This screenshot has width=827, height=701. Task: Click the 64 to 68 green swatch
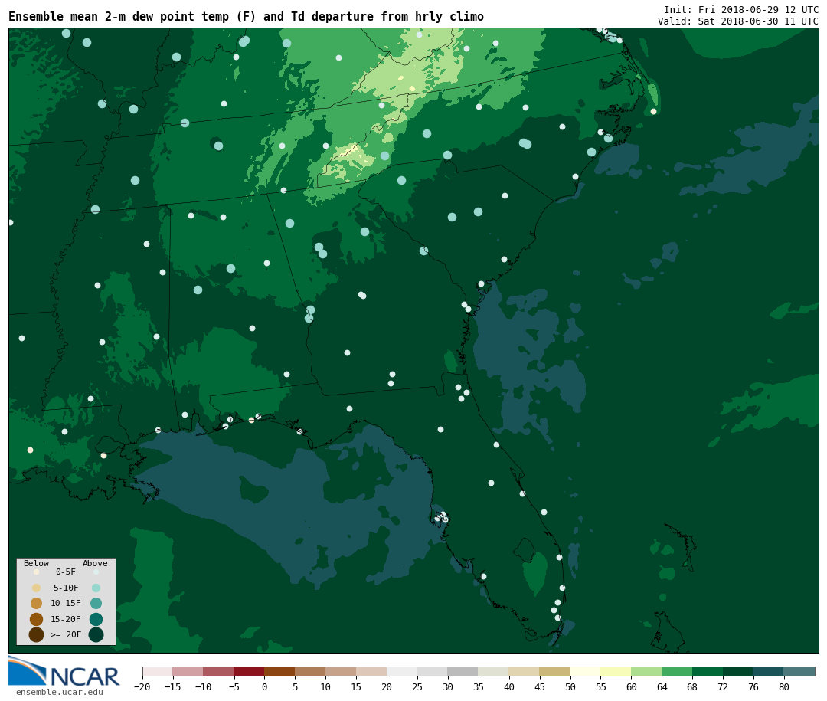click(677, 671)
